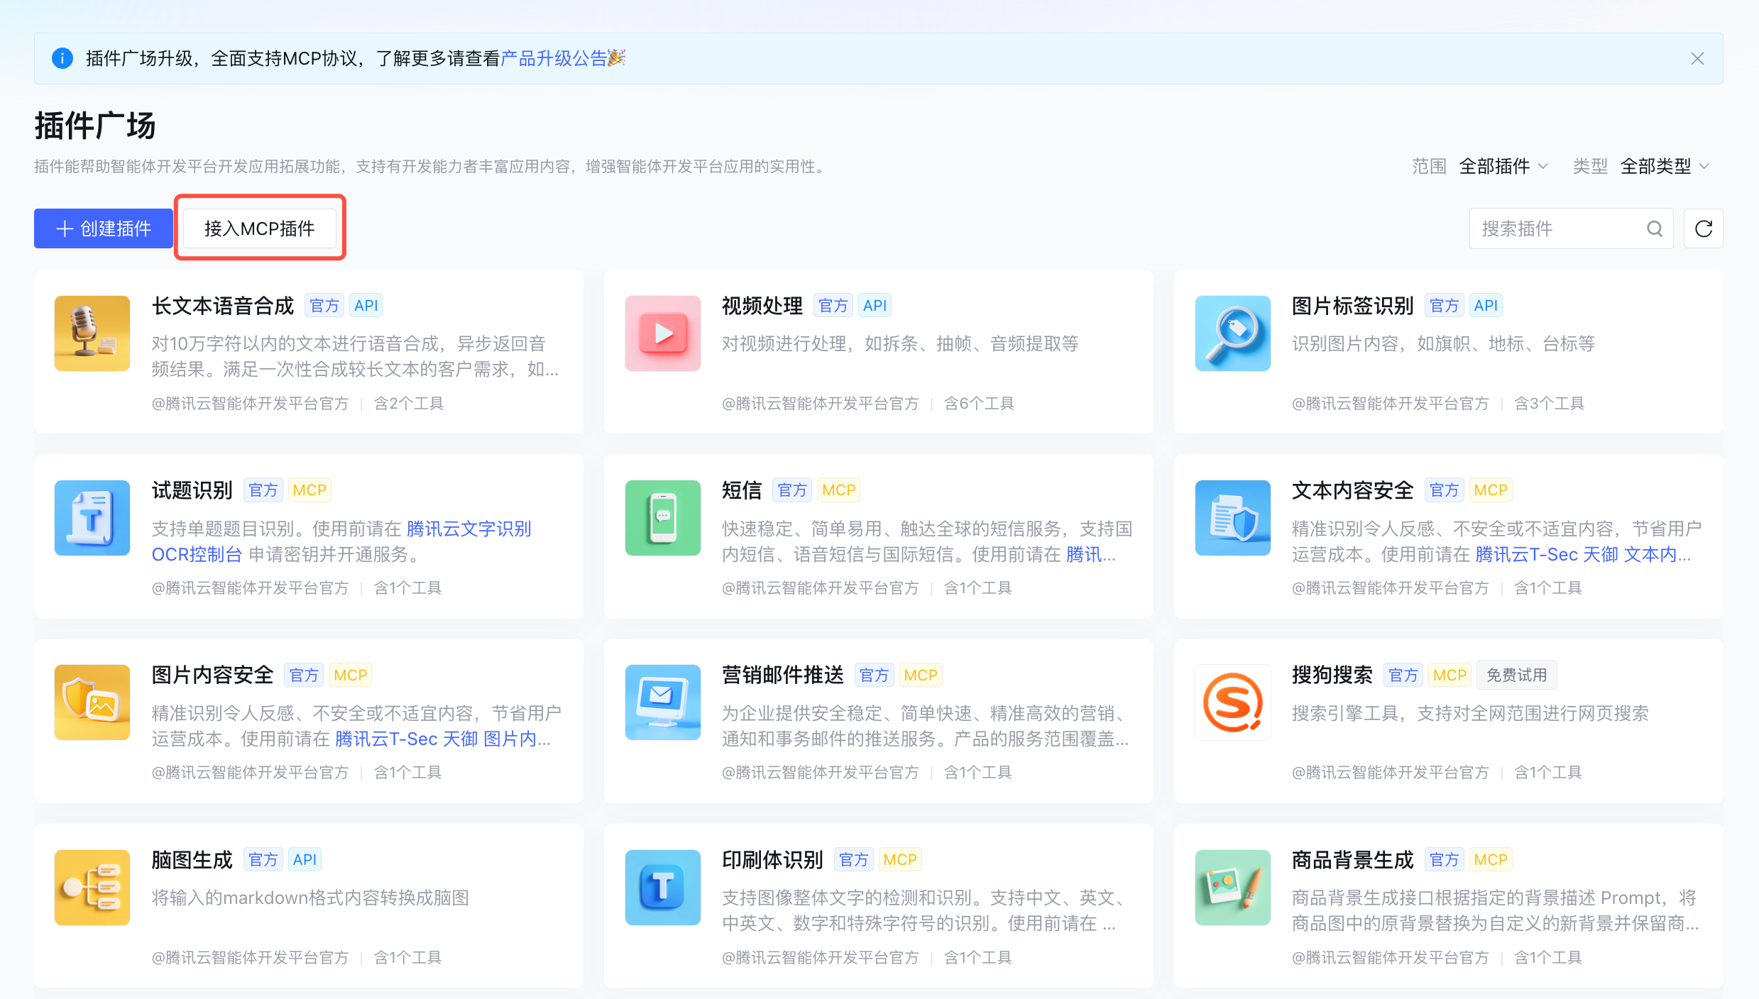Open the 脑图生成 mind-map icon
This screenshot has height=999, width=1759.
(92, 887)
